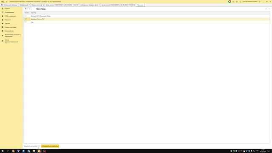Check the Fax printer checkbox
This screenshot has width=272, height=153.
[x=25, y=22]
